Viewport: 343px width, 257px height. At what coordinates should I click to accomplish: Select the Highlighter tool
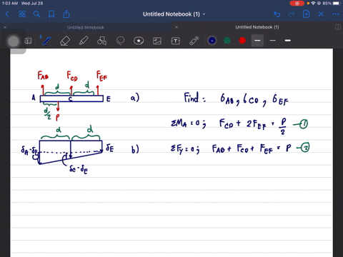tap(84, 41)
